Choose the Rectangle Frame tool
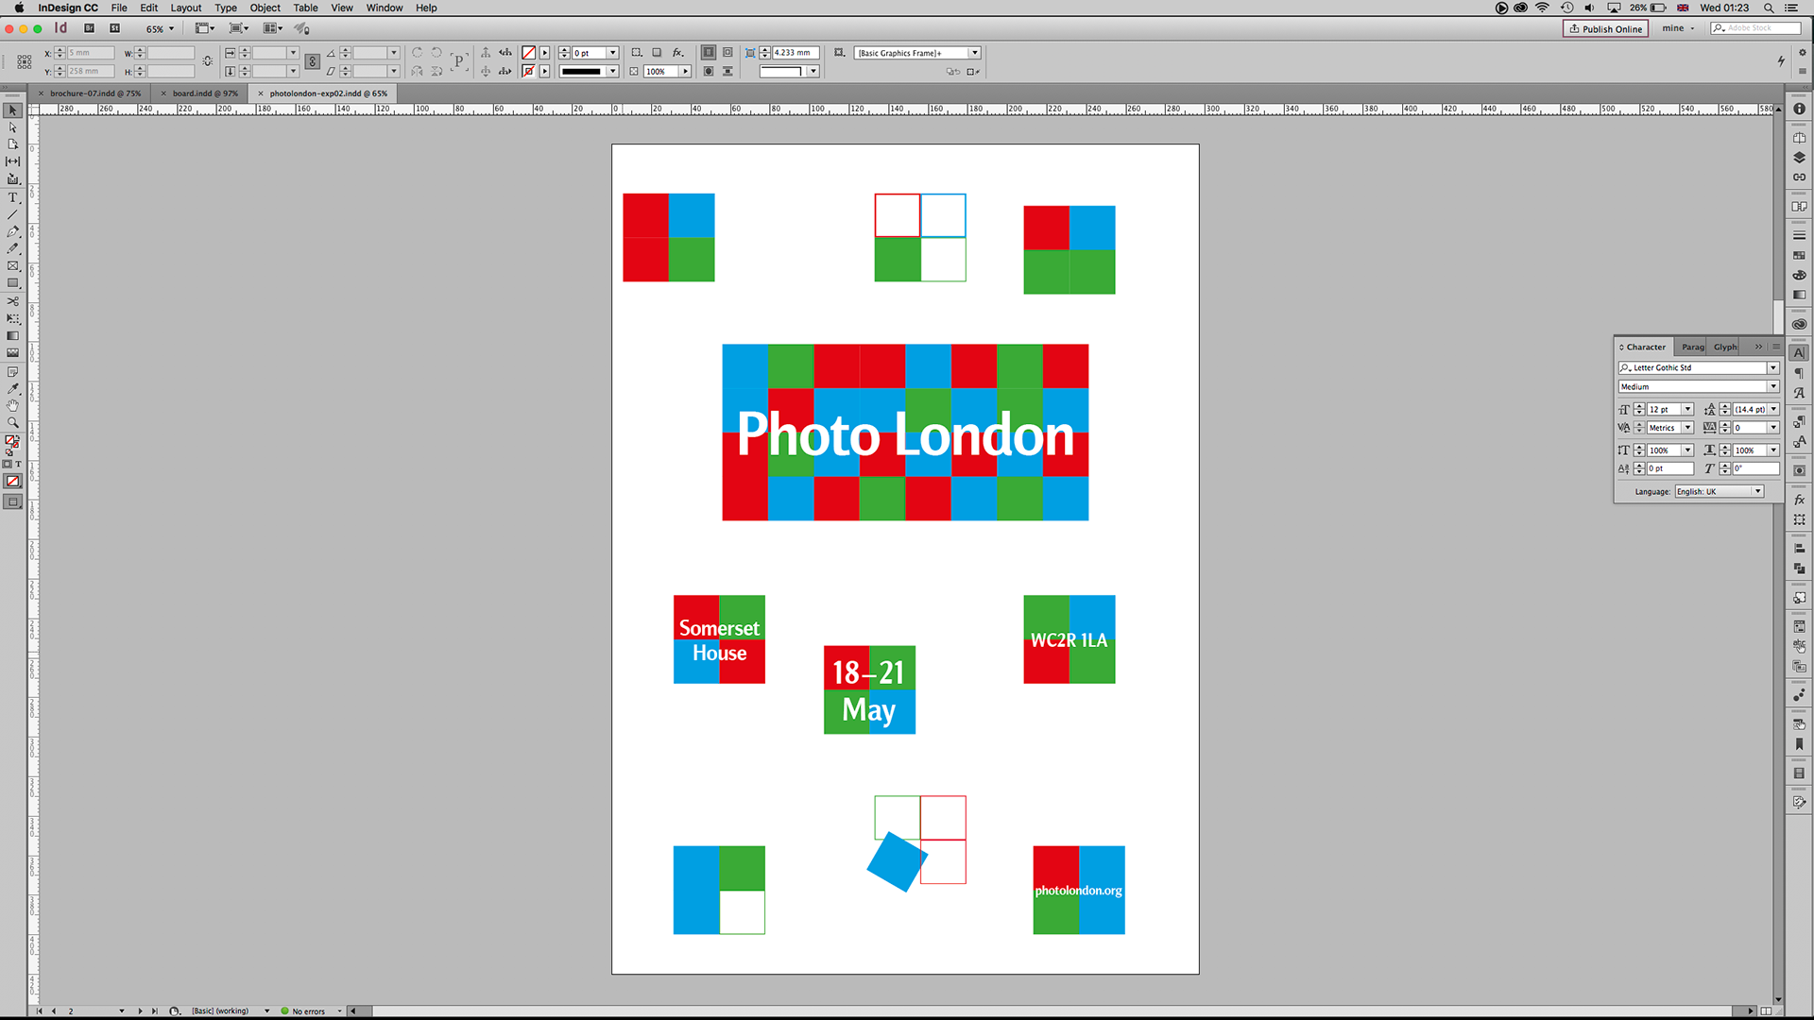1814x1020 pixels. 13,266
